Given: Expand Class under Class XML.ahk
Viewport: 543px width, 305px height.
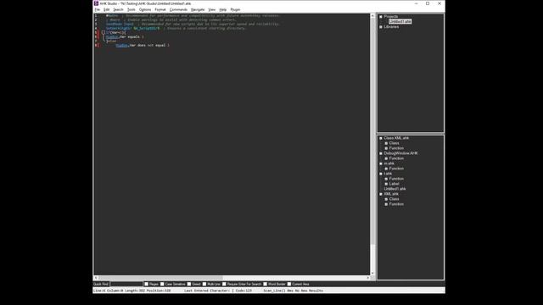Looking at the screenshot, I should point(386,143).
